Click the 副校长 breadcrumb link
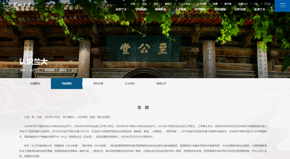Screen dimensions: 290x159 click(63, 70)
